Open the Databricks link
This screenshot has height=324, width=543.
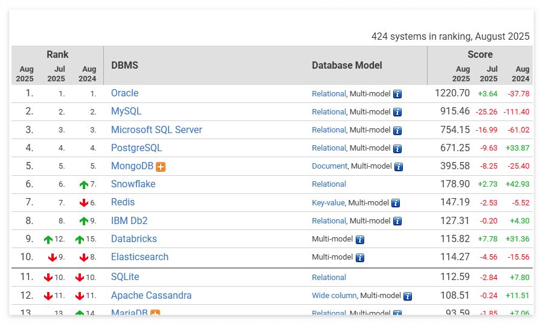(x=134, y=238)
